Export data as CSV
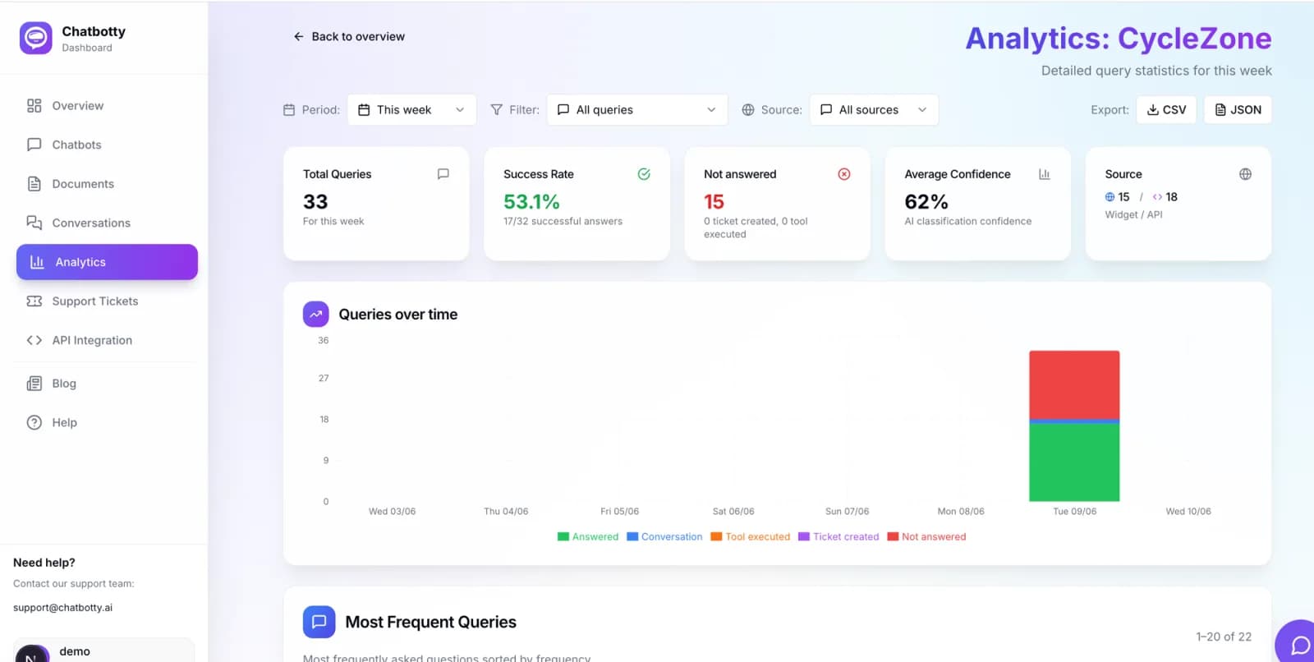This screenshot has height=662, width=1314. coord(1166,110)
